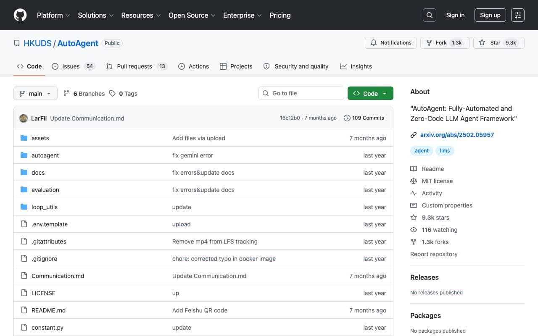
Task: Open the GitHub homepage logo
Action: (20, 15)
